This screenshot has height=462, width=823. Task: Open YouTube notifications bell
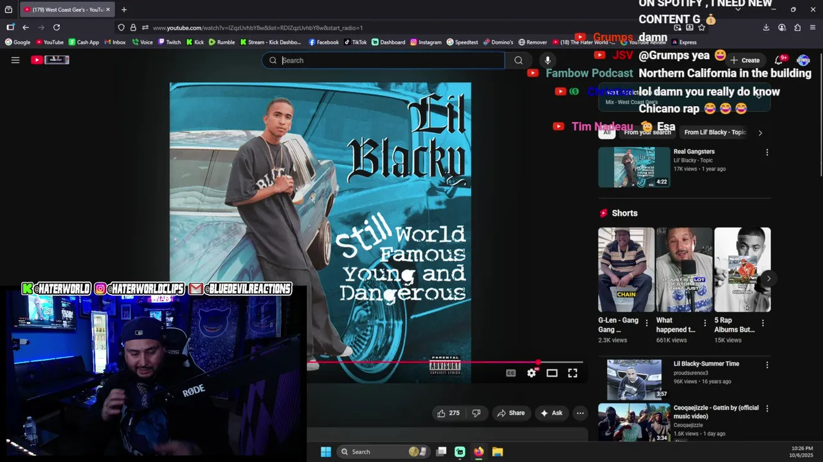[779, 60]
